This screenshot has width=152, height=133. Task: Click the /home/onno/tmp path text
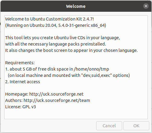tap(91, 69)
